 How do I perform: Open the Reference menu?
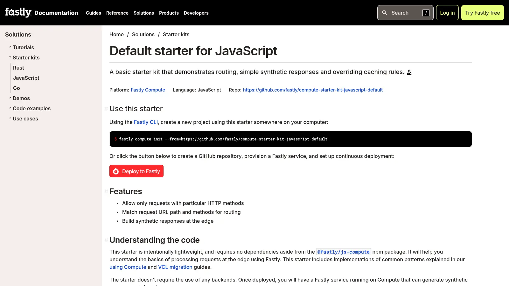[x=117, y=13]
